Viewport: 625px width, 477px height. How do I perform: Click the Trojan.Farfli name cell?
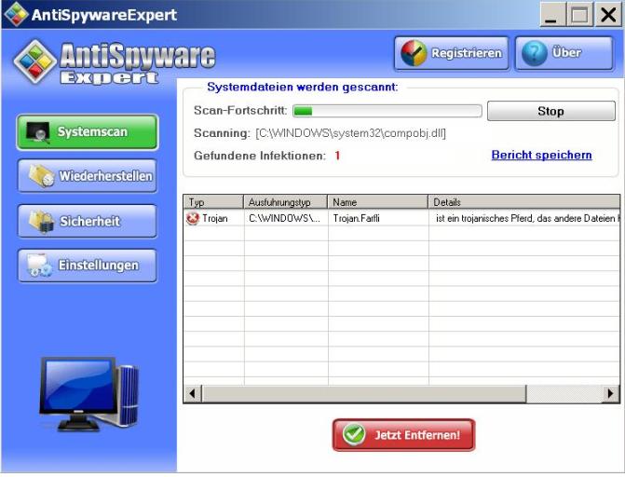(x=357, y=218)
